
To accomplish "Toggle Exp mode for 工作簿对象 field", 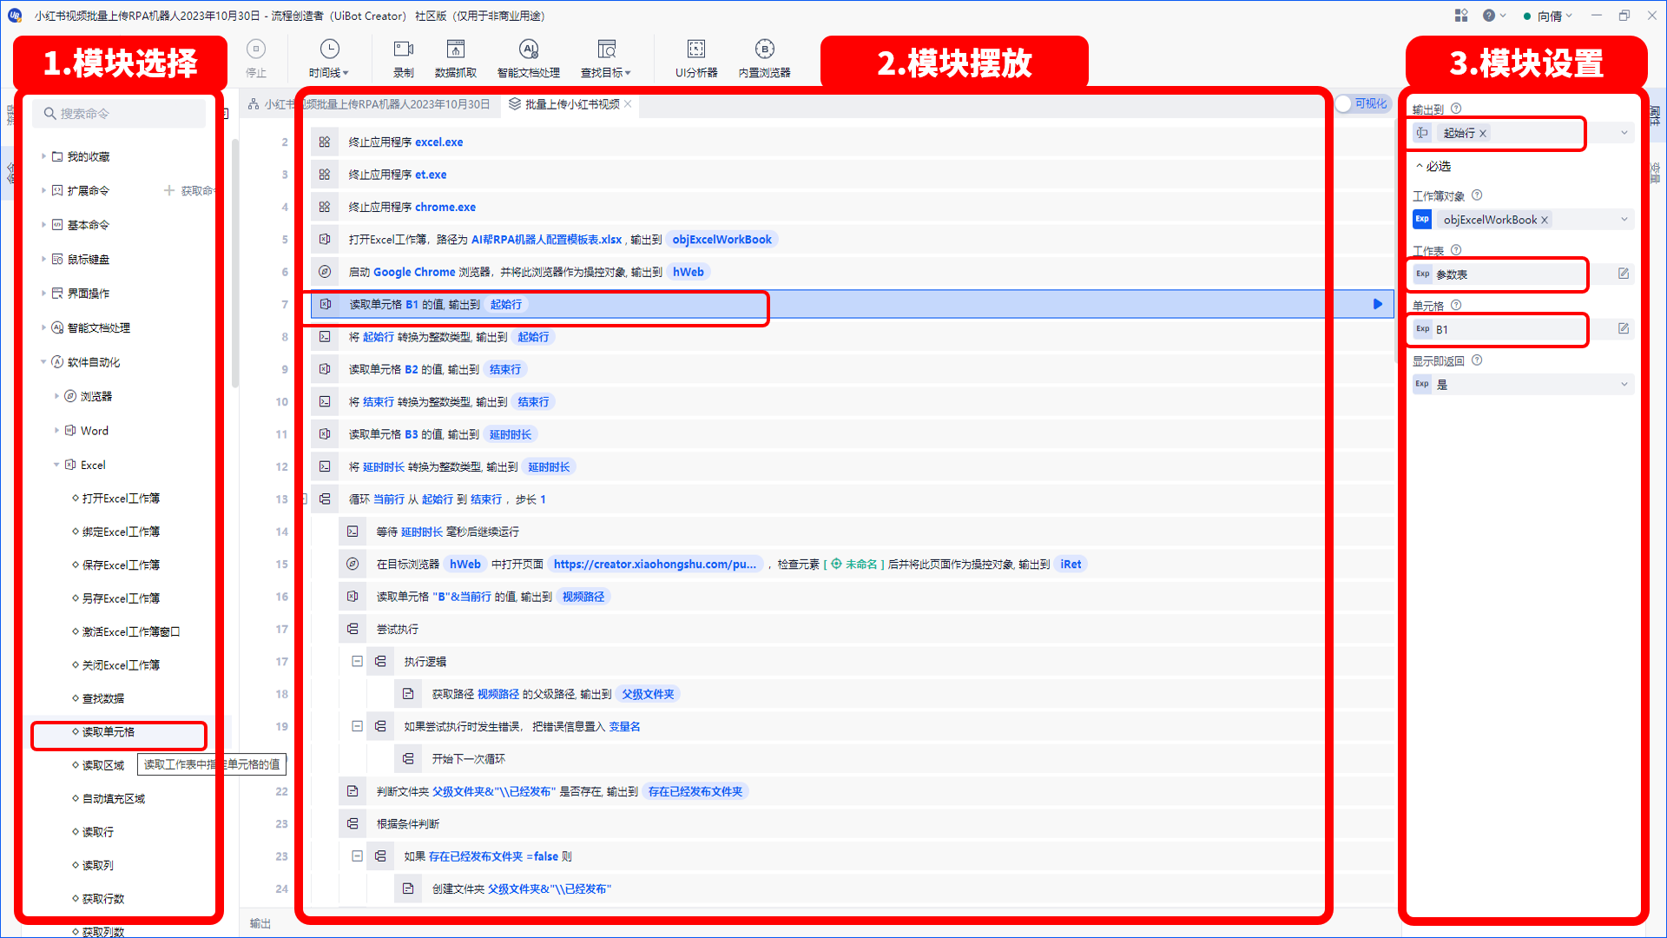I will [1422, 220].
